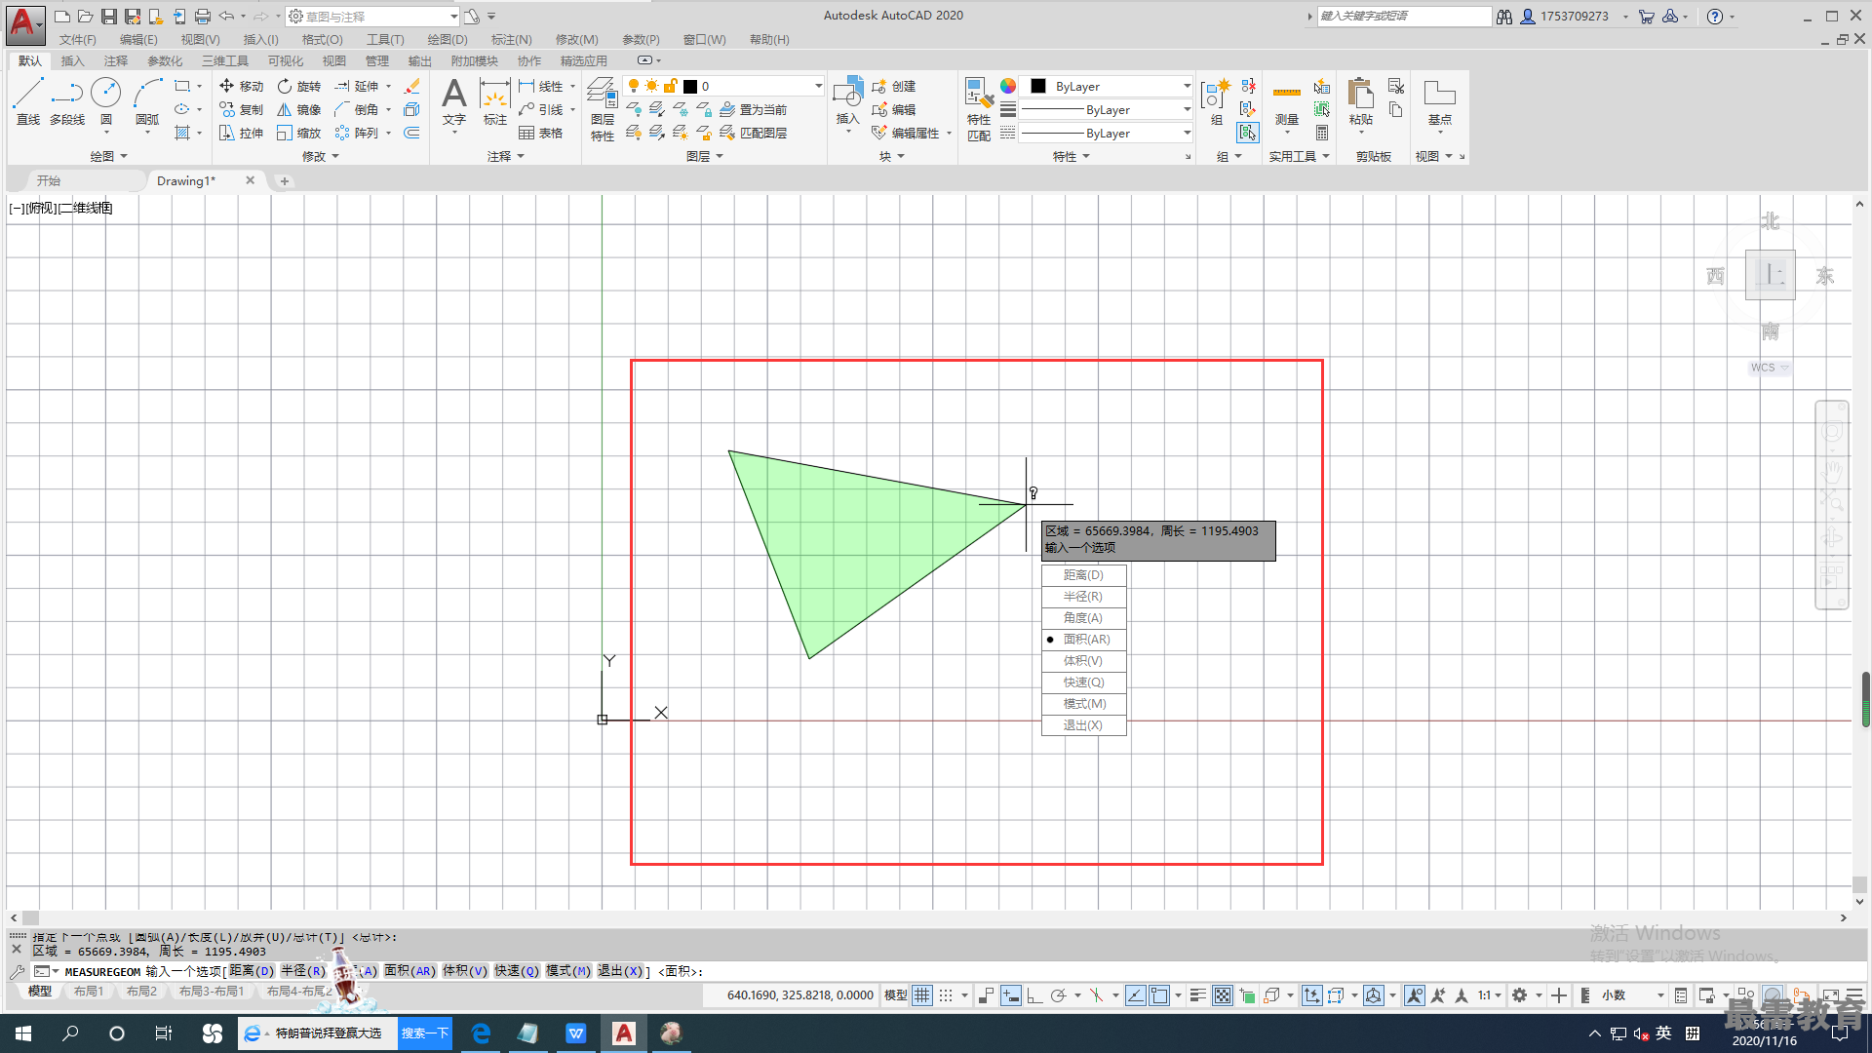
Task: Toggle group selection on/off button
Action: 1247,133
